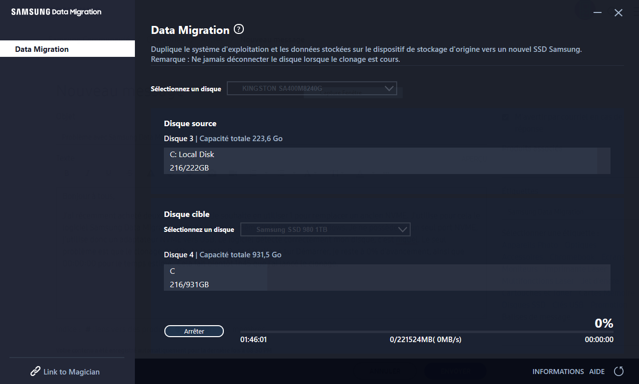
Task: Click the 216/222GB source usage text
Action: (x=189, y=168)
